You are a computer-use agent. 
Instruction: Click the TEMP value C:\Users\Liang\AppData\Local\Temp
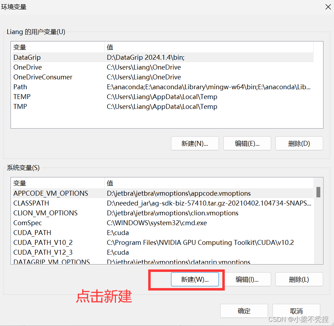pos(162,97)
